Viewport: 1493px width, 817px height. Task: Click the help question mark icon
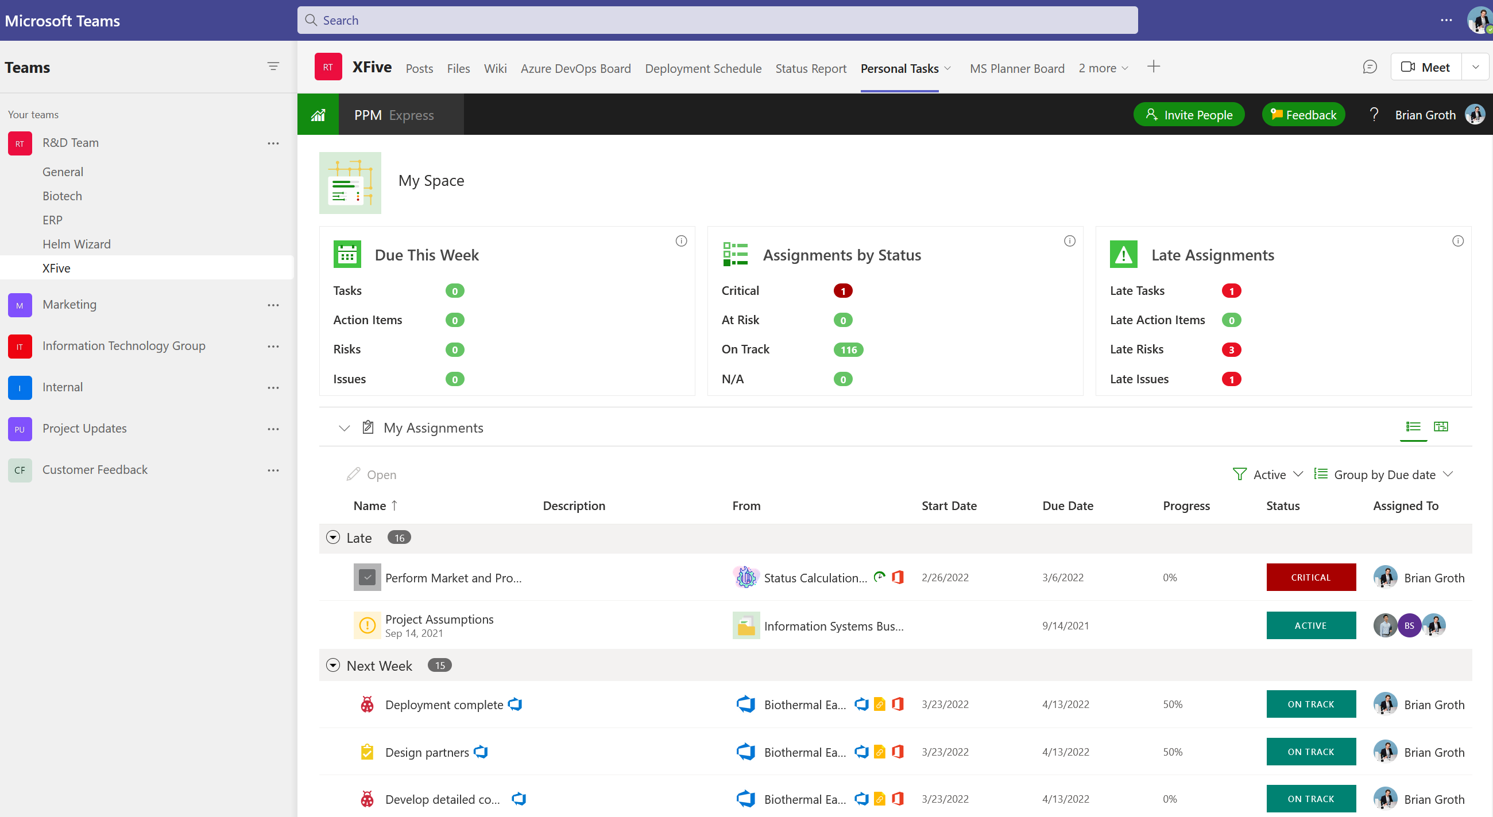[1374, 114]
